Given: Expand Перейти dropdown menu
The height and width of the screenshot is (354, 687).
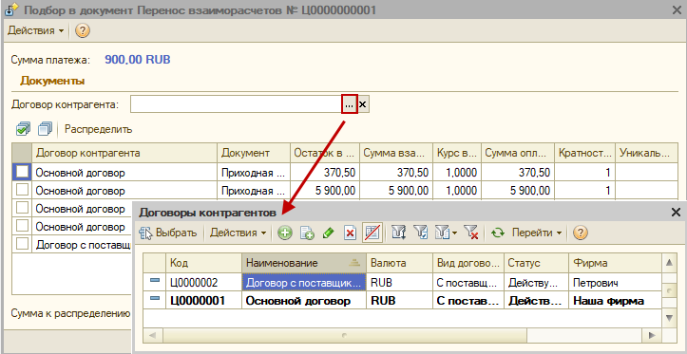Looking at the screenshot, I should [537, 233].
